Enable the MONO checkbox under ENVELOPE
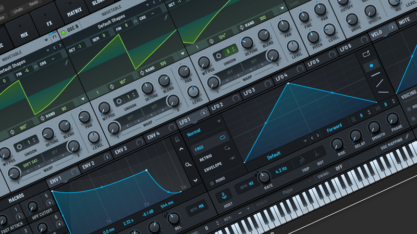 point(212,184)
